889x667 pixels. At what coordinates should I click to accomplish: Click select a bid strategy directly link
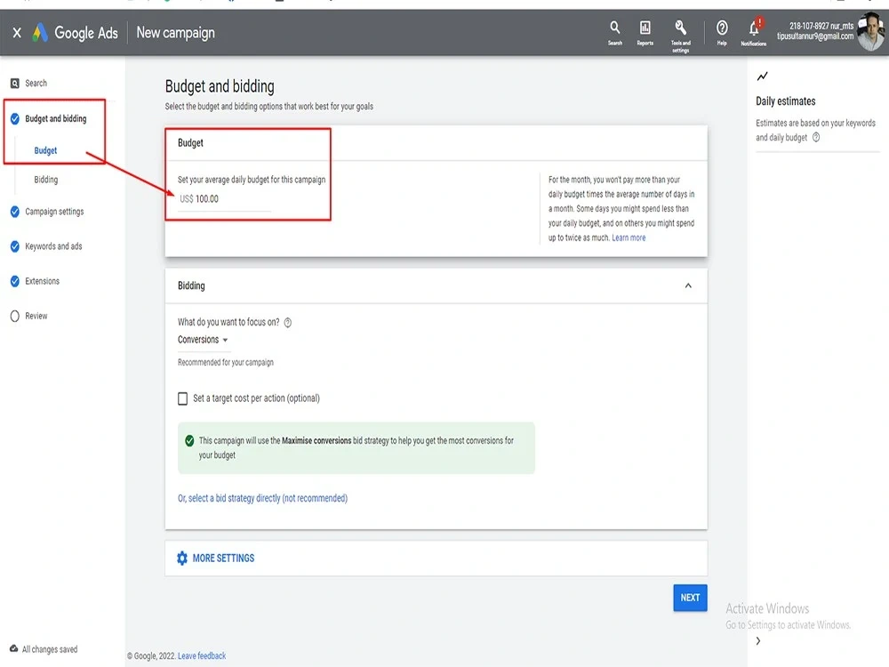click(x=262, y=498)
